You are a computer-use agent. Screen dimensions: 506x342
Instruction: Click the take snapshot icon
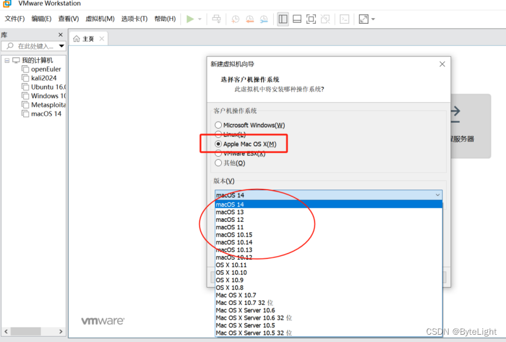pyautogui.click(x=235, y=19)
